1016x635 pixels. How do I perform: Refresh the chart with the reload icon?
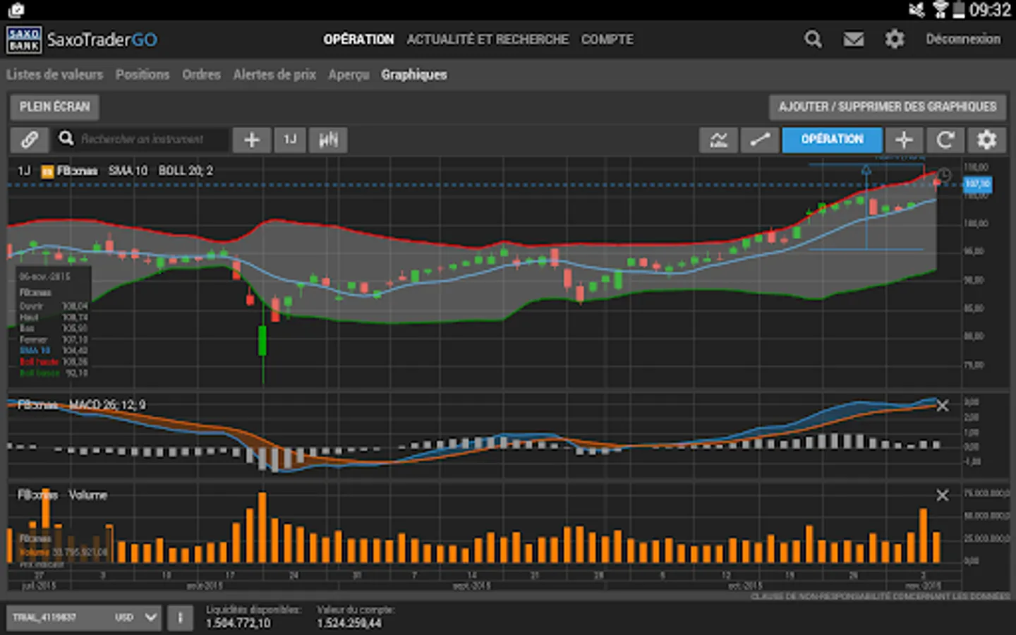945,140
